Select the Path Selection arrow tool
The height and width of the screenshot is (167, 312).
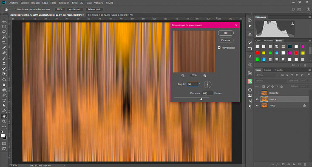4,106
